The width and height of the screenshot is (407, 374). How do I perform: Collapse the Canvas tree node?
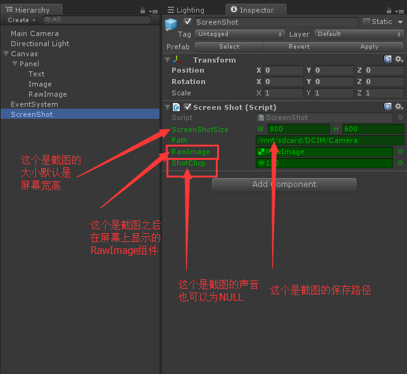click(6, 54)
